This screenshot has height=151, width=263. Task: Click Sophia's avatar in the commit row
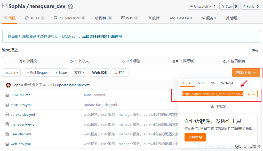tap(8, 85)
